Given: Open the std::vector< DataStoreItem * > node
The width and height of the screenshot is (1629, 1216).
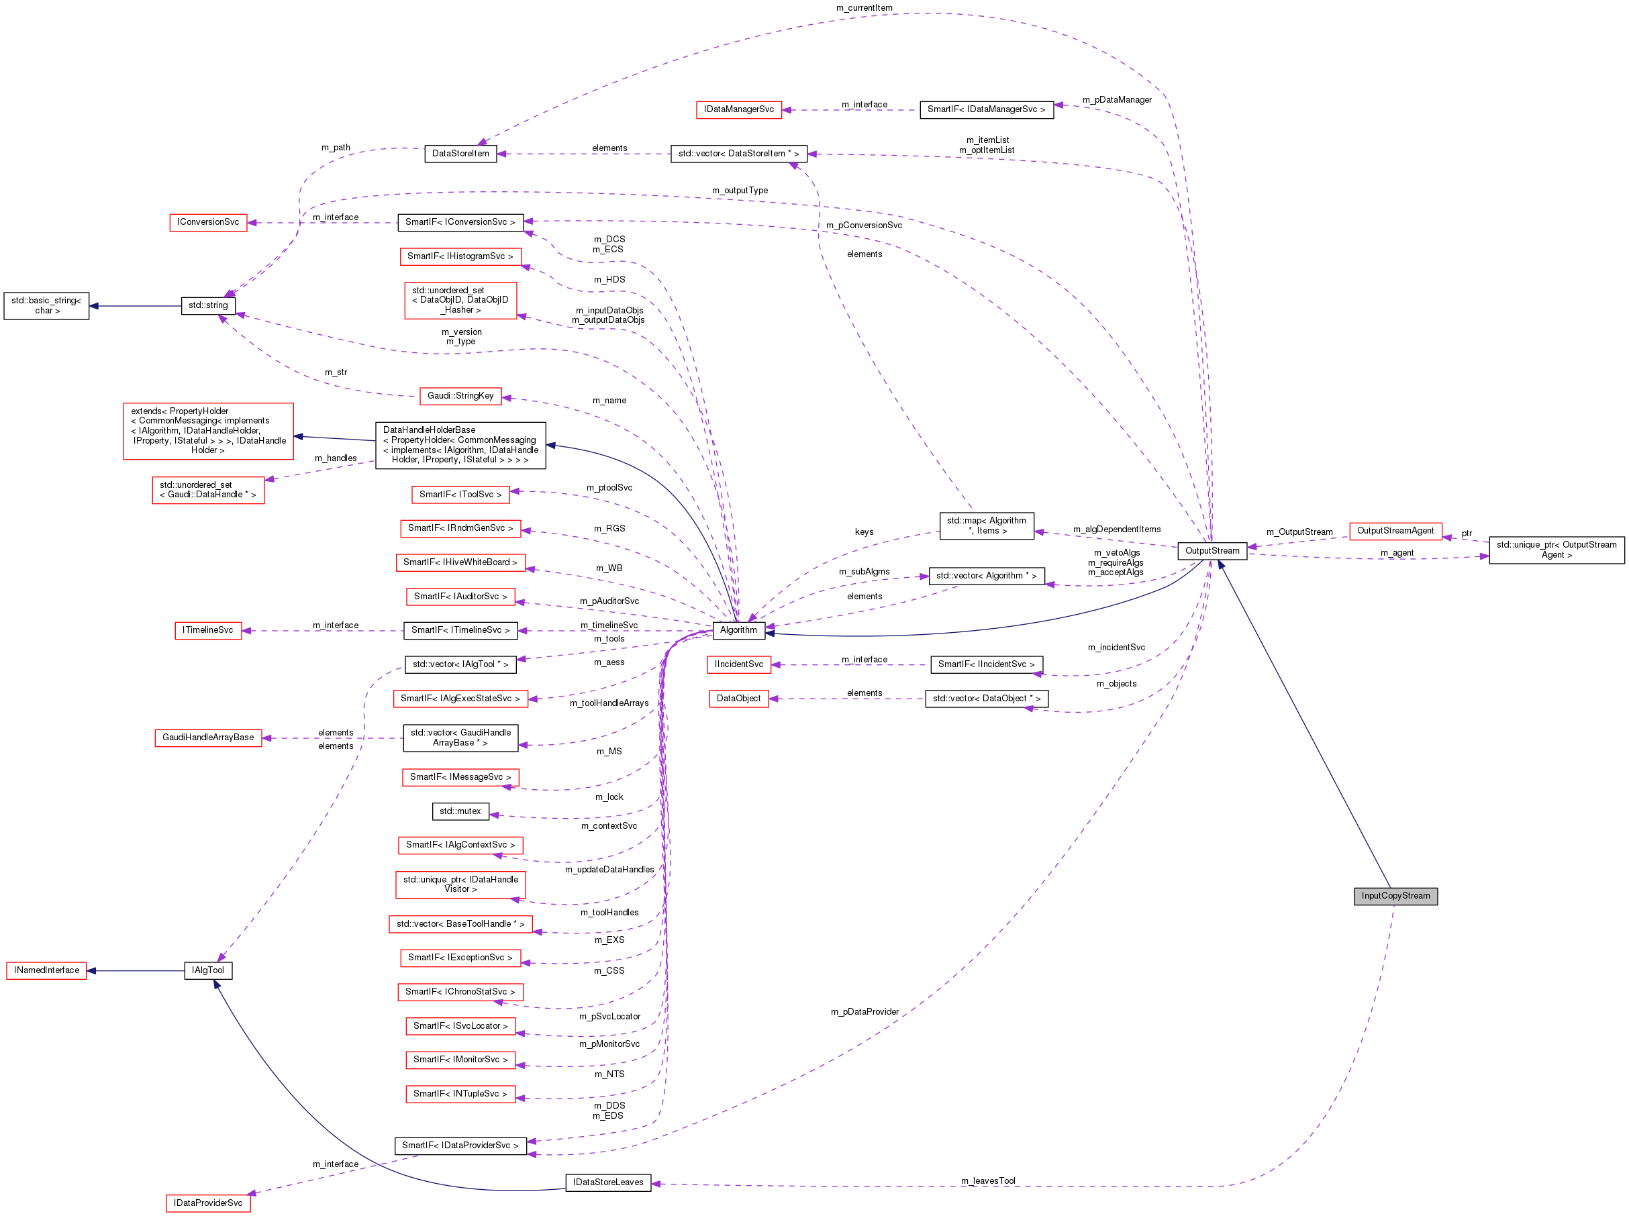Looking at the screenshot, I should 739,154.
